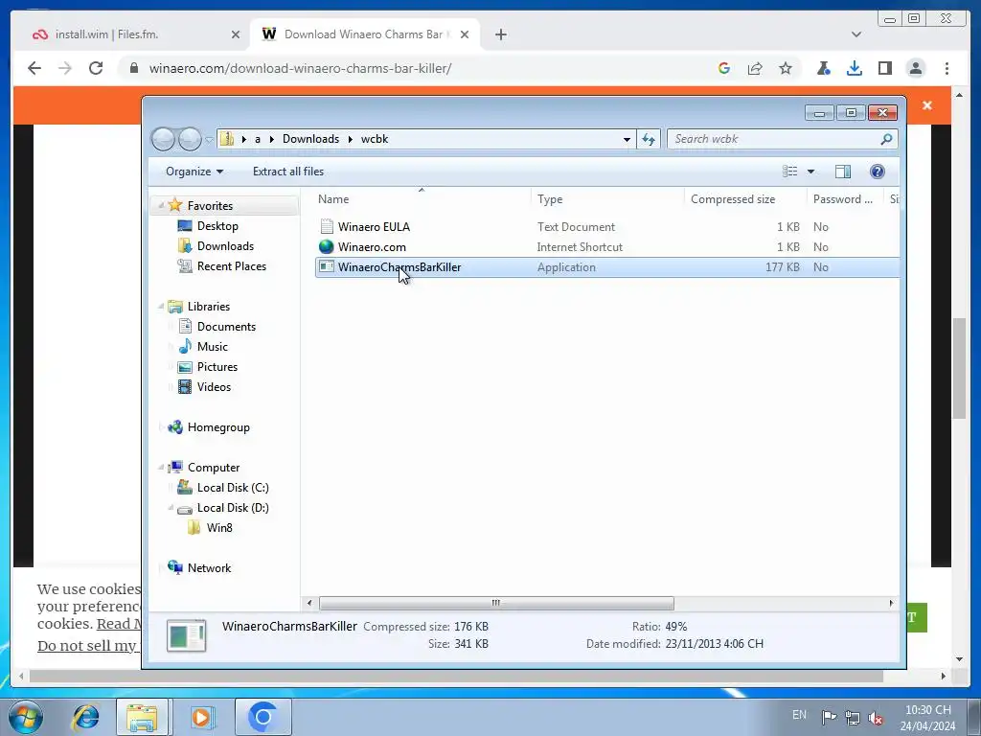Open the Organize menu
Screen dimensions: 981x736
coord(194,172)
